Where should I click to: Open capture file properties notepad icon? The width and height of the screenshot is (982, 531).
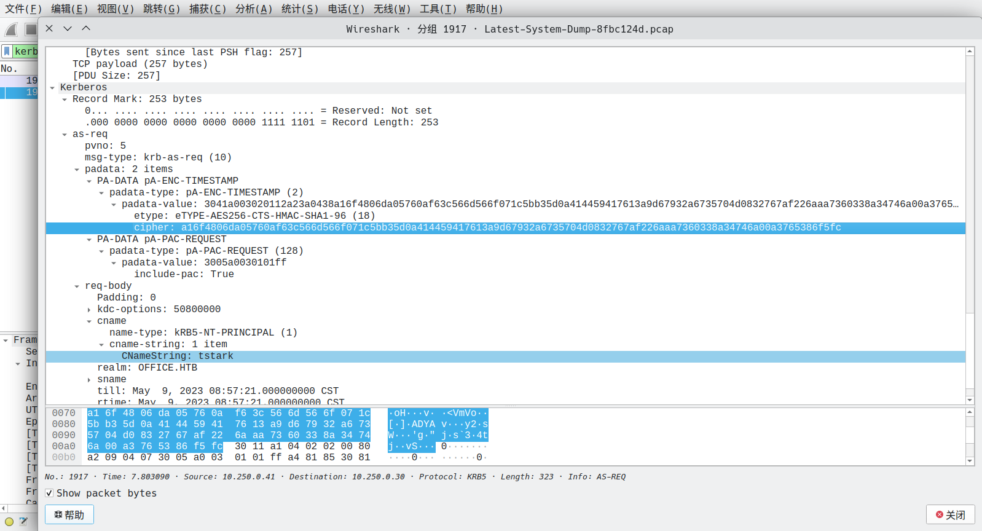click(x=23, y=522)
